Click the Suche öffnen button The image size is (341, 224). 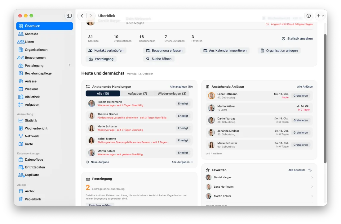coord(159,59)
